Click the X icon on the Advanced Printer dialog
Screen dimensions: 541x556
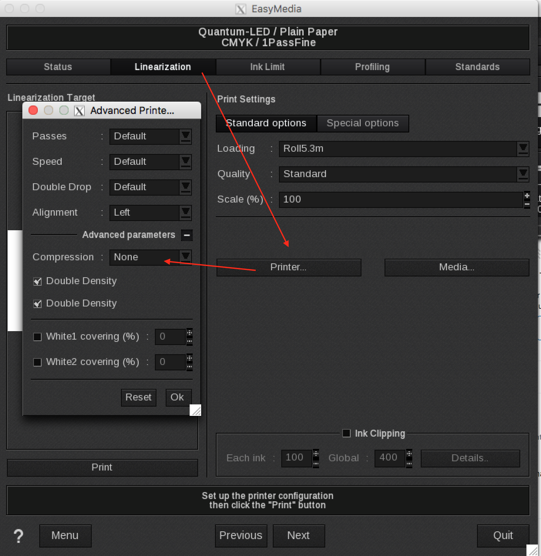coord(79,111)
